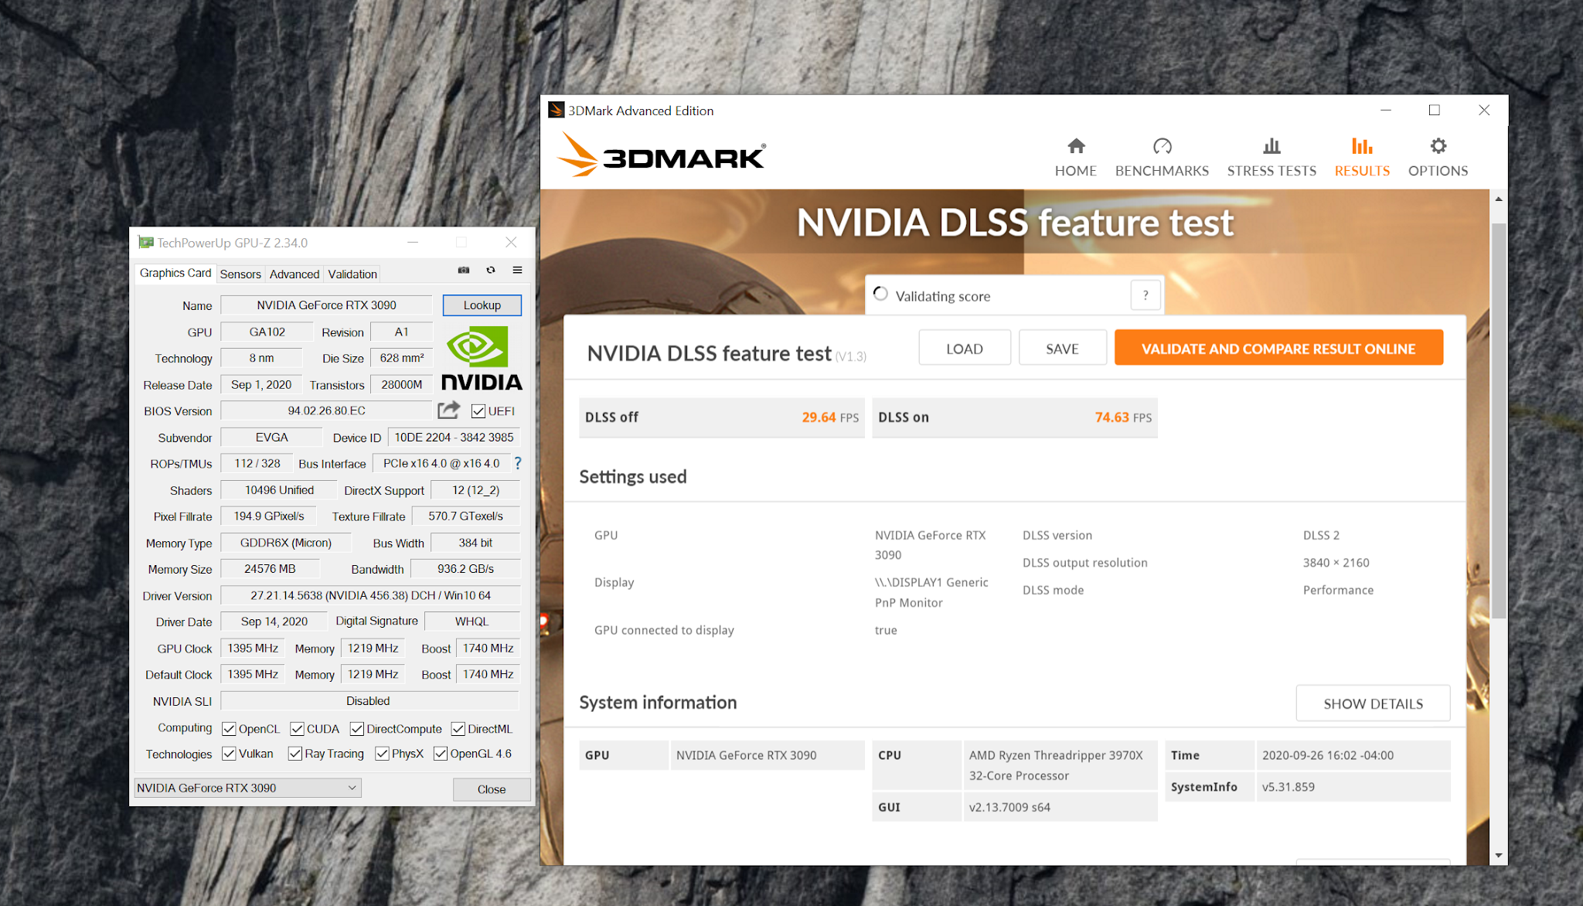Switch to the Validation tab
1583x906 pixels.
click(352, 274)
